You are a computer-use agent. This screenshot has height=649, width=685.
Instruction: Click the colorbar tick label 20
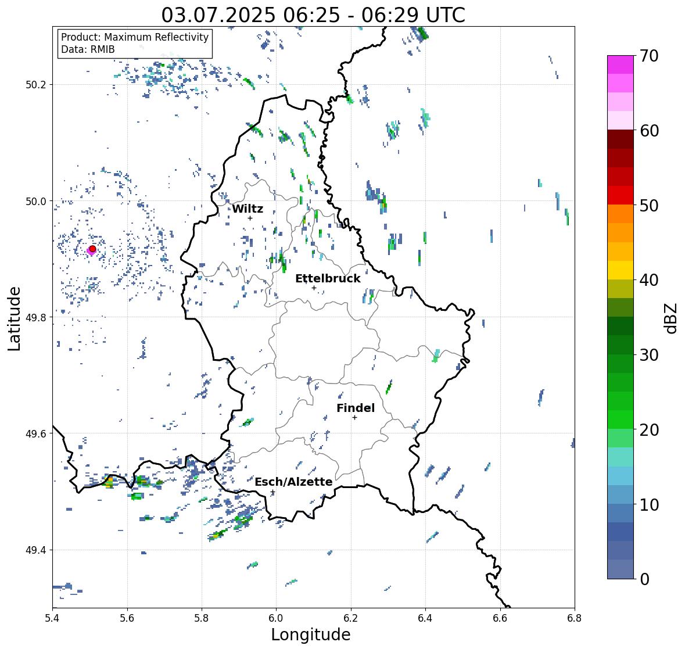(648, 430)
